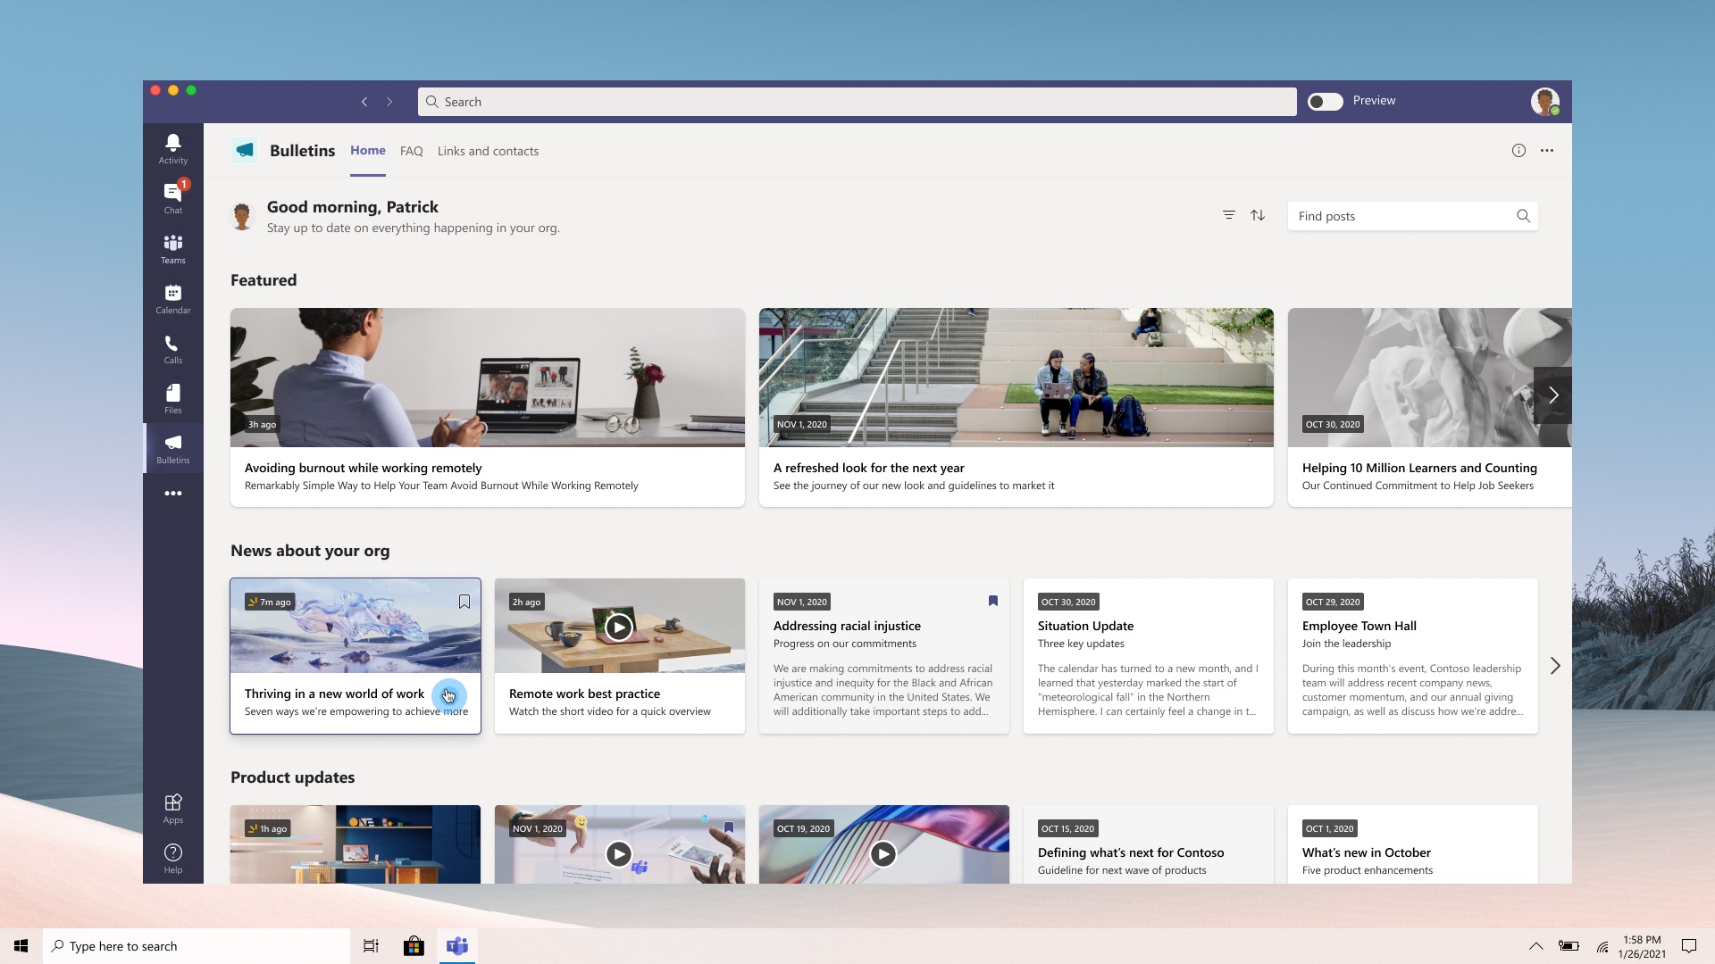The height and width of the screenshot is (964, 1715).
Task: Play the Remote work best practice video
Action: (618, 627)
